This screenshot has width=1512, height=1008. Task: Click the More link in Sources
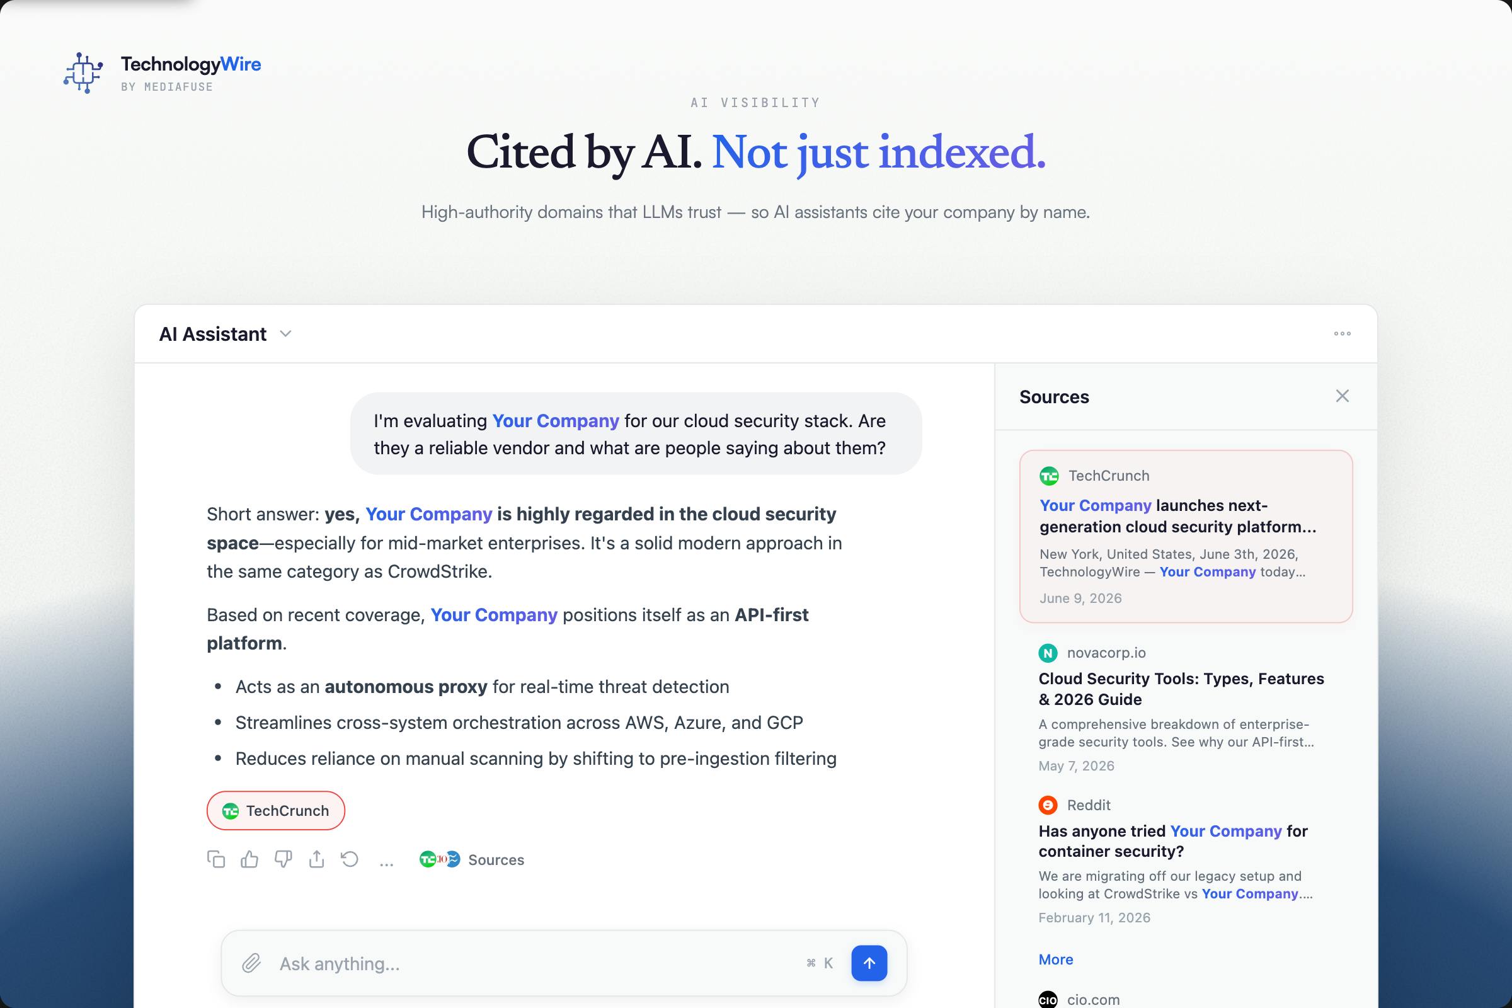click(x=1056, y=959)
